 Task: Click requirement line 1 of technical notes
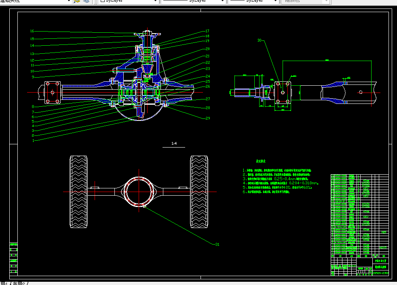point(277,170)
